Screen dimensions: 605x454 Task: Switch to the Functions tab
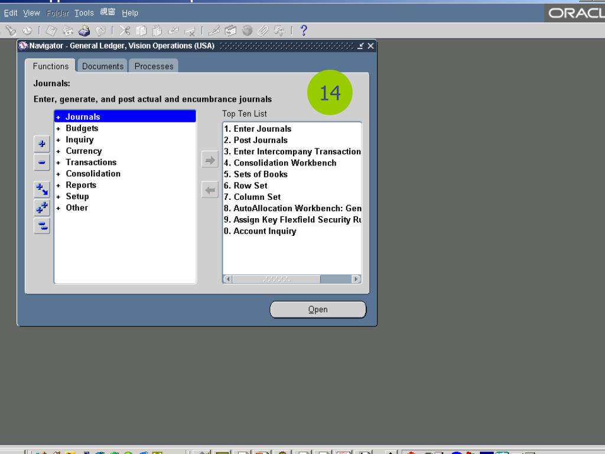(51, 66)
